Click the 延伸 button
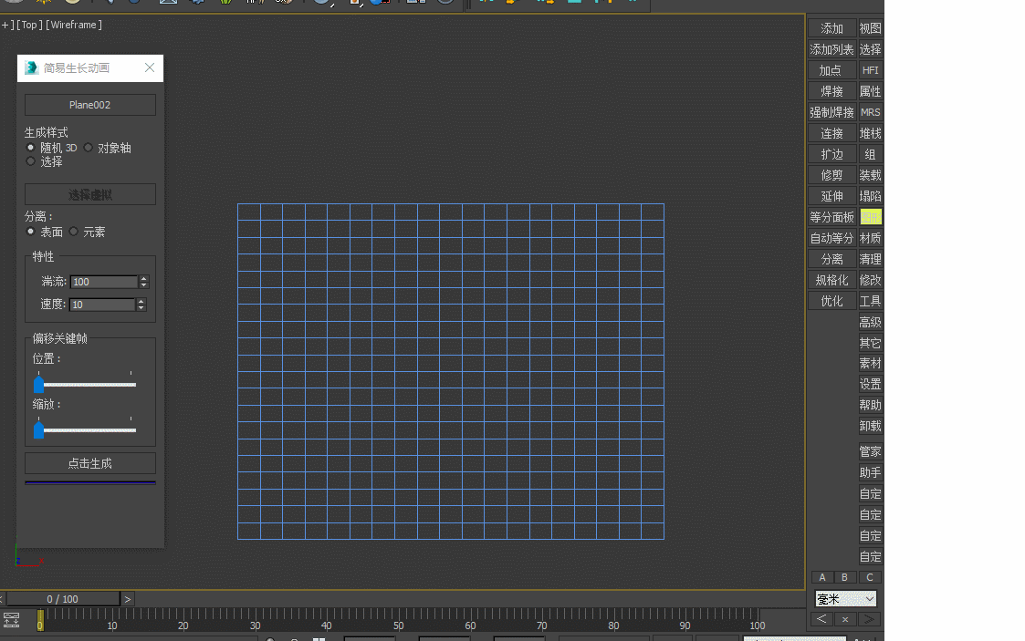The height and width of the screenshot is (641, 1025). click(x=832, y=196)
